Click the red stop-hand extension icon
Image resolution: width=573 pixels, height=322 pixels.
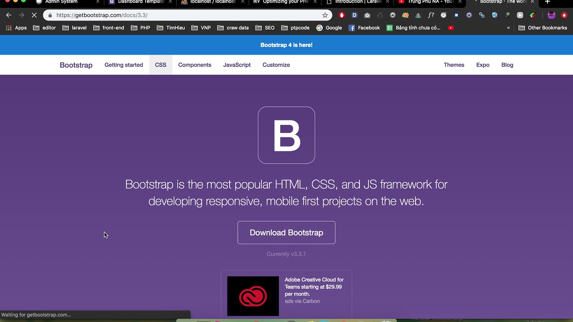pos(342,15)
